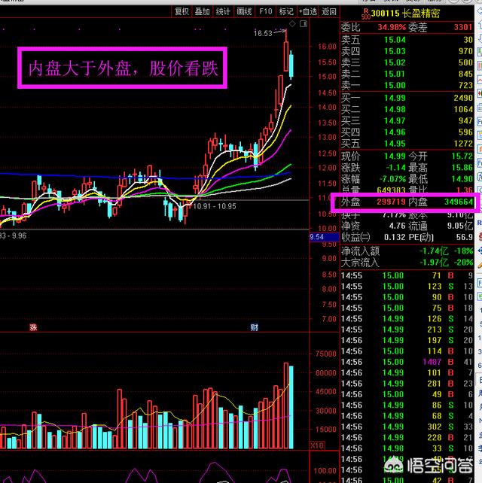The image size is (482, 483).
Task: Add stock via +自选 button
Action: click(x=307, y=11)
